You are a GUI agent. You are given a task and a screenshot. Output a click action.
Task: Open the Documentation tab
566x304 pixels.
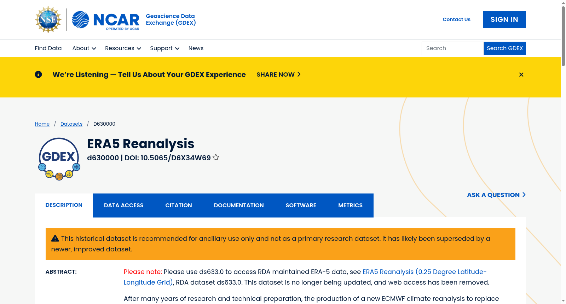tap(239, 205)
